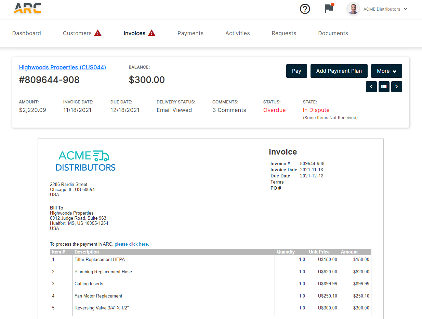Click the invoice date 11/18/2021
This screenshot has width=422, height=319.
[77, 110]
